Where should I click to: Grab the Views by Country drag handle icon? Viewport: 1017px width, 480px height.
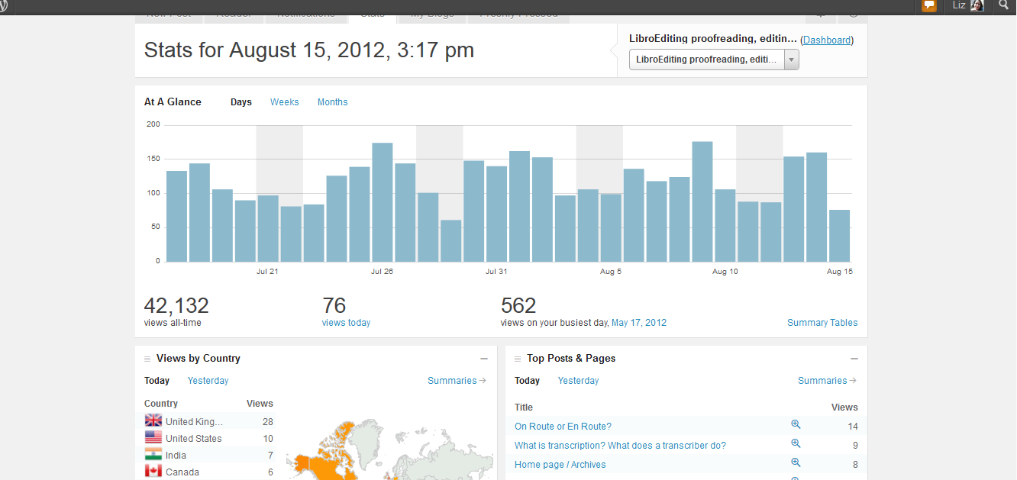coord(147,359)
